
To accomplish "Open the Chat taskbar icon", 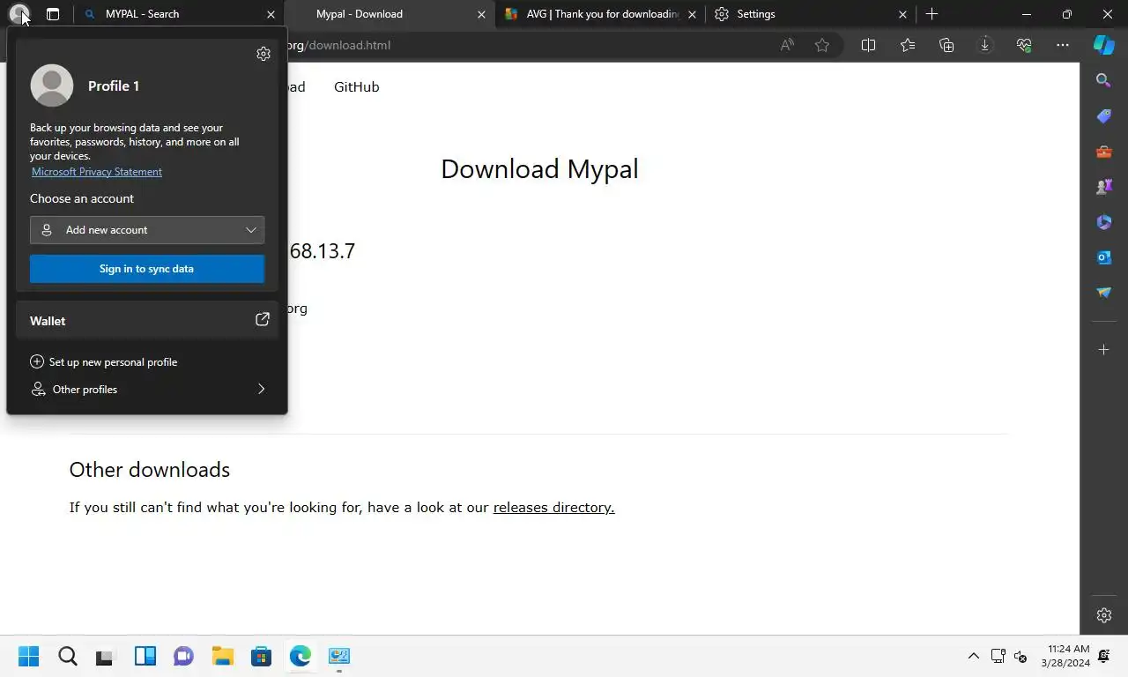I will point(183,656).
